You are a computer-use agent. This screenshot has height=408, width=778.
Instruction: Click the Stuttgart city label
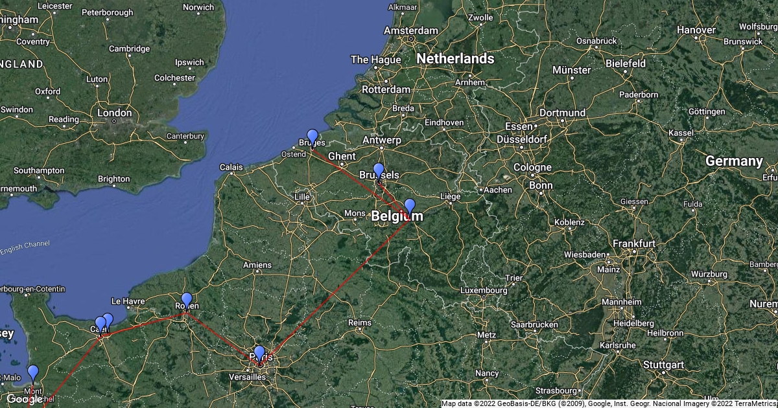coord(662,365)
